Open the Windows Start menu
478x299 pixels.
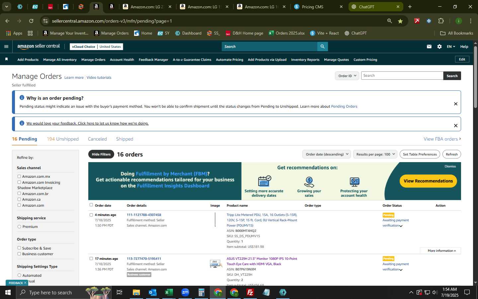tap(8, 292)
